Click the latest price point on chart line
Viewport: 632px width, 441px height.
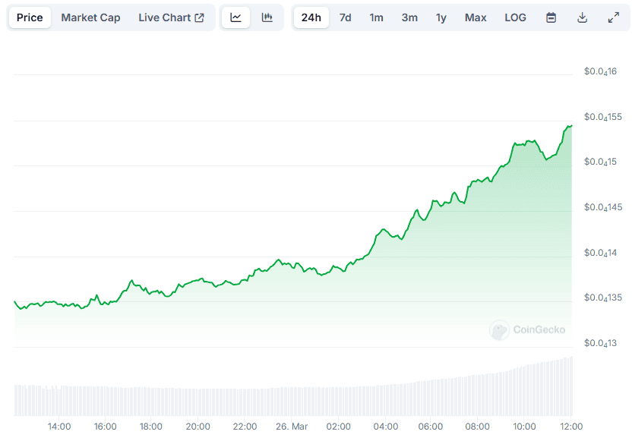tap(571, 126)
